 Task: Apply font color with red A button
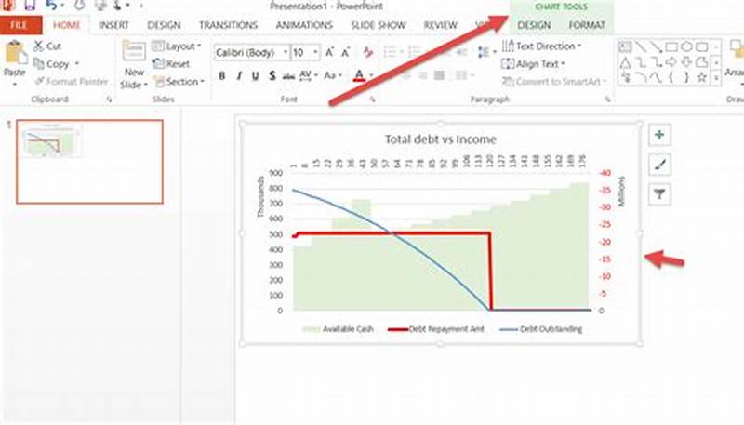(x=359, y=75)
